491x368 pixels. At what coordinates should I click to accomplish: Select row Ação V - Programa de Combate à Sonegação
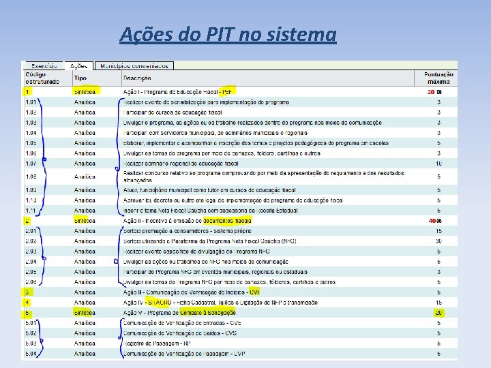click(241, 313)
